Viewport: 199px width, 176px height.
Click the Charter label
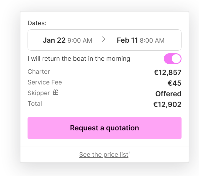click(x=39, y=72)
